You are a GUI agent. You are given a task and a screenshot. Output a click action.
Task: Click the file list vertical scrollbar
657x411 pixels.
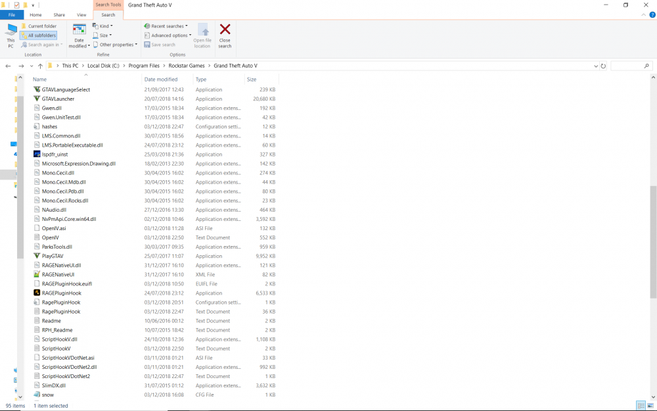pyautogui.click(x=653, y=242)
